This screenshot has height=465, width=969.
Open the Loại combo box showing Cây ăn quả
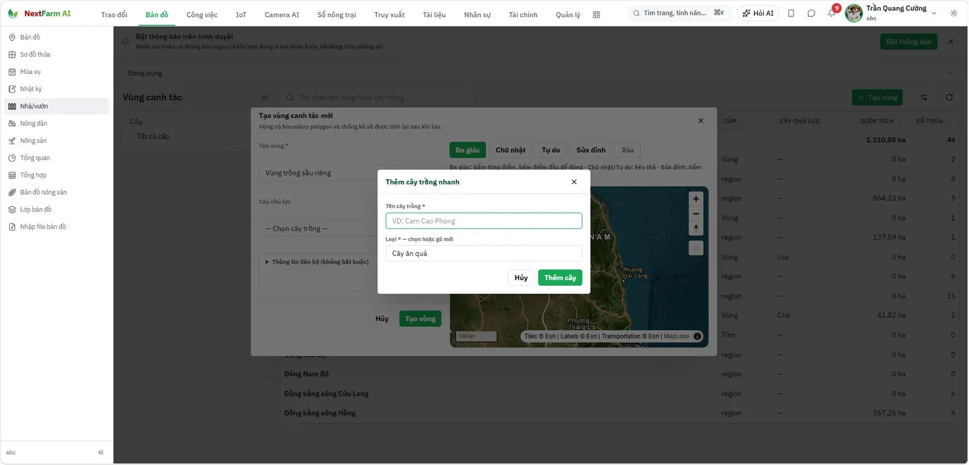pos(484,254)
